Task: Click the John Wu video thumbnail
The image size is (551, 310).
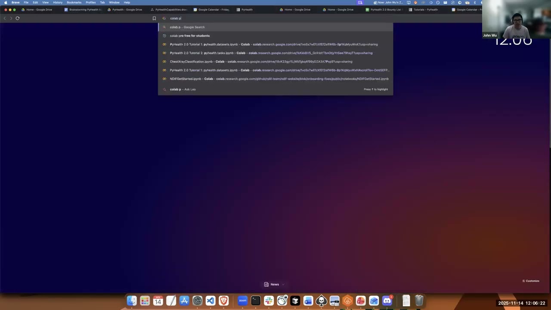Action: point(516,19)
